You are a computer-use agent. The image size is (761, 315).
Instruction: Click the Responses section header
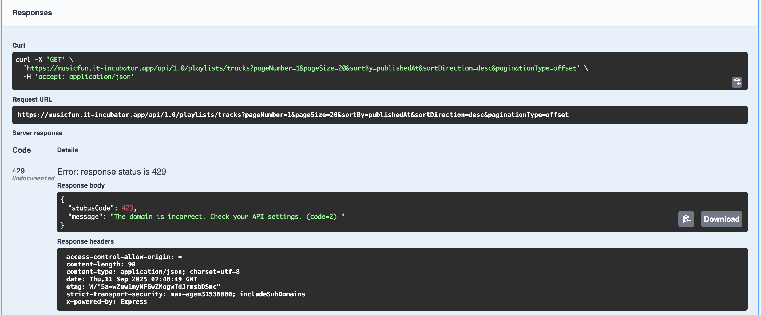pyautogui.click(x=32, y=13)
